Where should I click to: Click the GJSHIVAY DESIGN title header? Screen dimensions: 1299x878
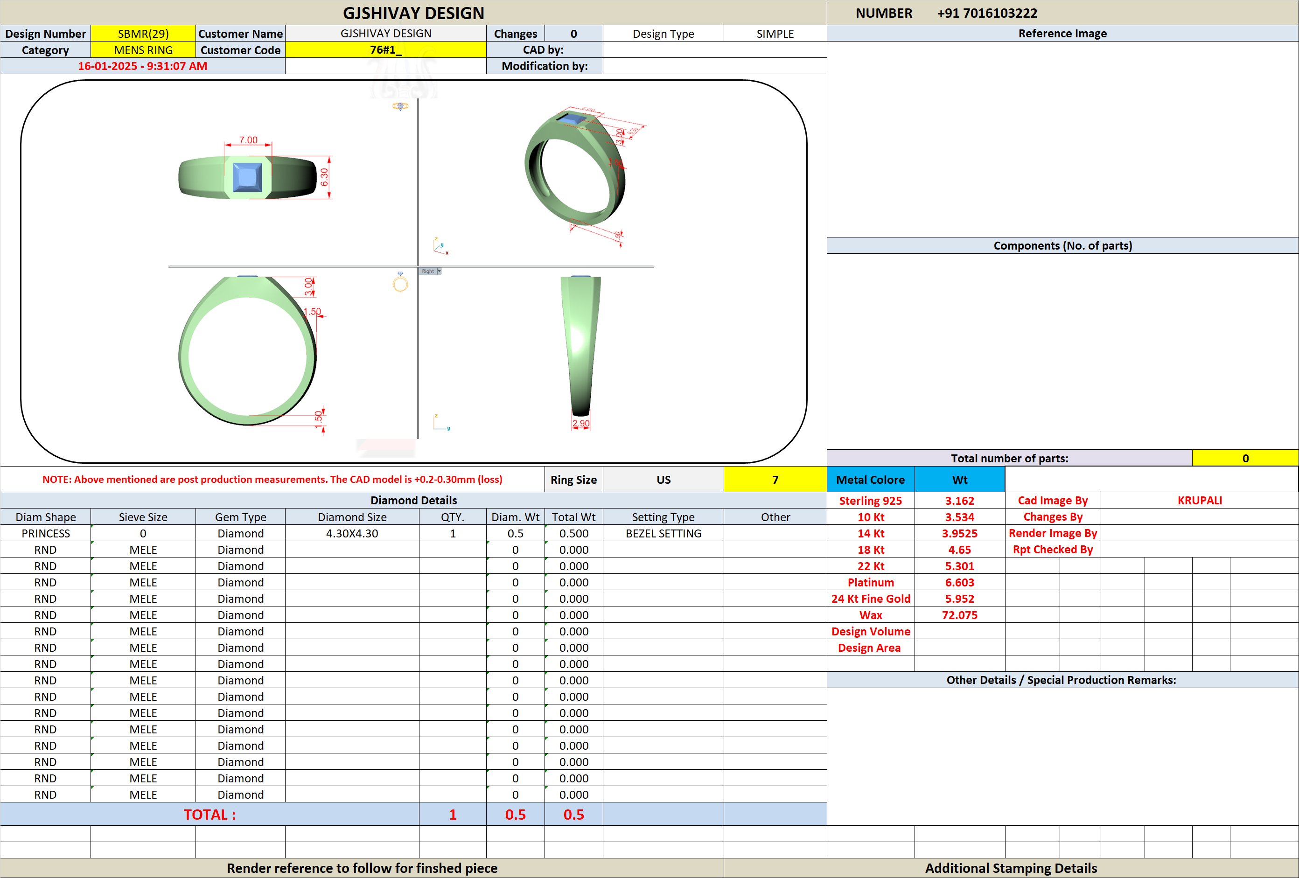413,13
